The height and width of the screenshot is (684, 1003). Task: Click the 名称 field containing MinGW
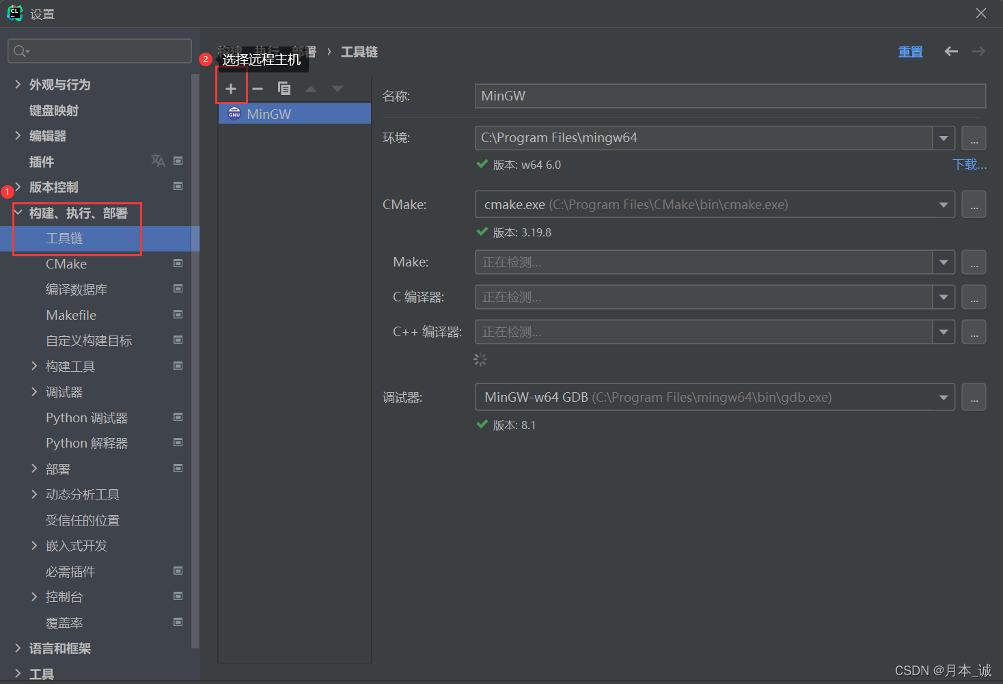pos(730,96)
